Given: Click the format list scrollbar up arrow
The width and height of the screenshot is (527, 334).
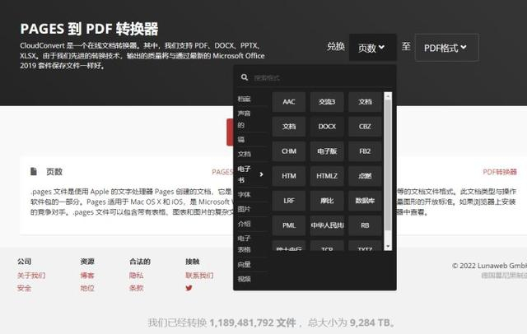Looking at the screenshot, I should (388, 96).
